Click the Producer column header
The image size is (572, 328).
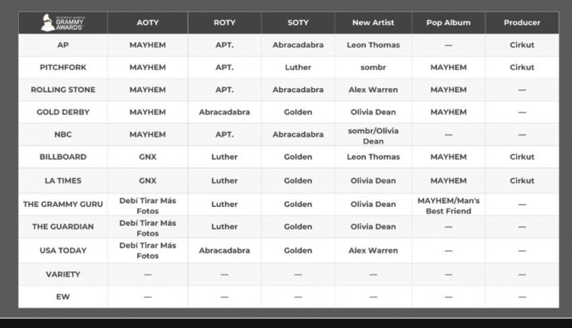click(522, 23)
